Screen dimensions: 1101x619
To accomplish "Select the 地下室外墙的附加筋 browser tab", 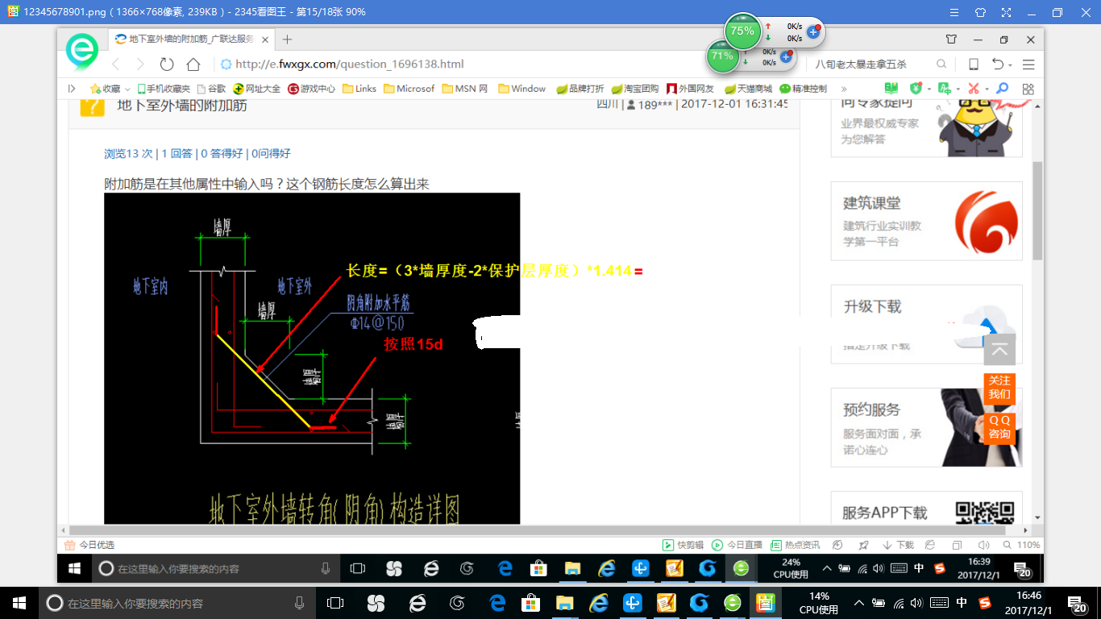I will [190, 39].
